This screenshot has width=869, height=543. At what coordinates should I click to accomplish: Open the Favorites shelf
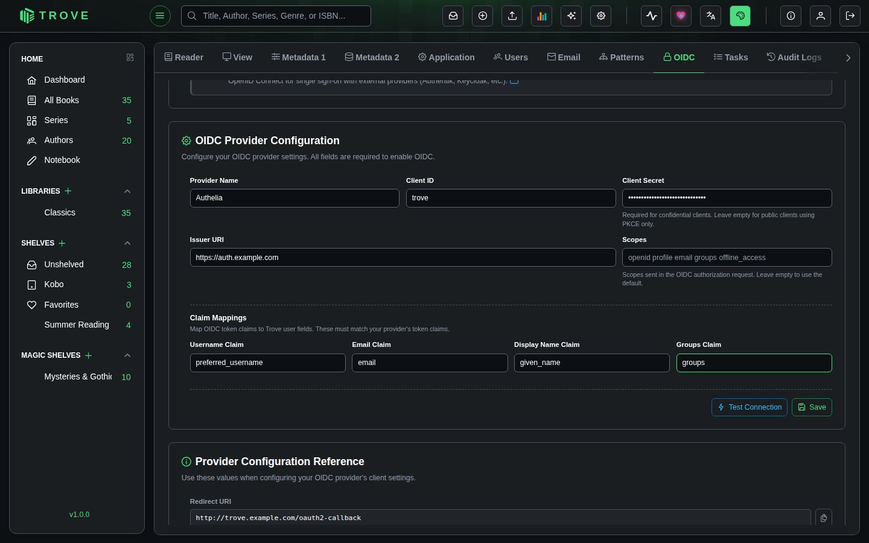coord(77,305)
